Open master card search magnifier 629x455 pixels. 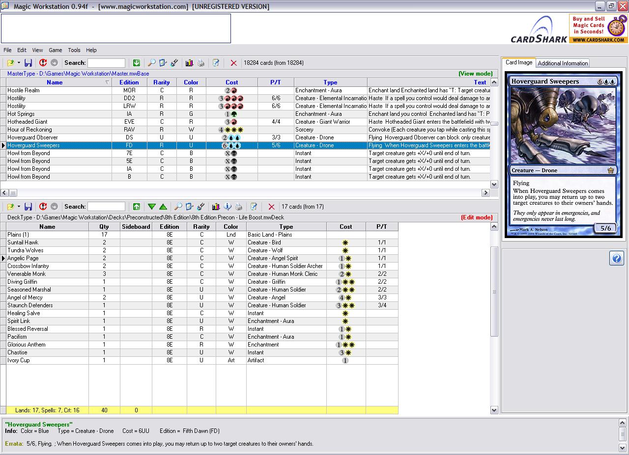(152, 63)
